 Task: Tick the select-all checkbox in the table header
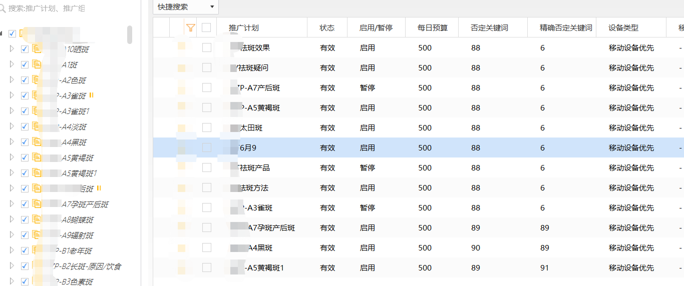(206, 27)
